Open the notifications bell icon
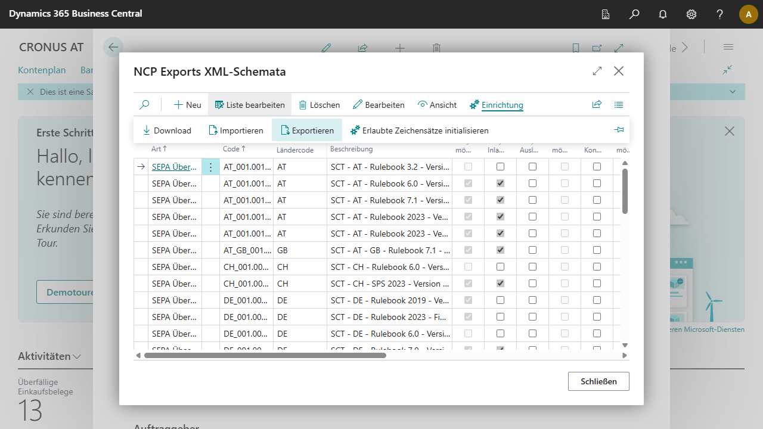Screen dimensions: 763x429 [x=663, y=14]
